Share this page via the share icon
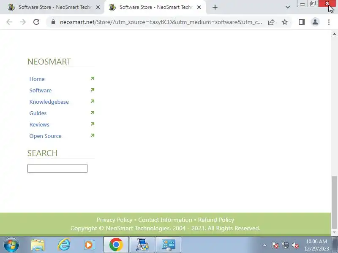This screenshot has height=253, width=338. (271, 22)
